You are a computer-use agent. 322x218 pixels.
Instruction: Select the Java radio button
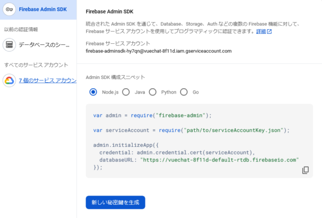coord(126,92)
